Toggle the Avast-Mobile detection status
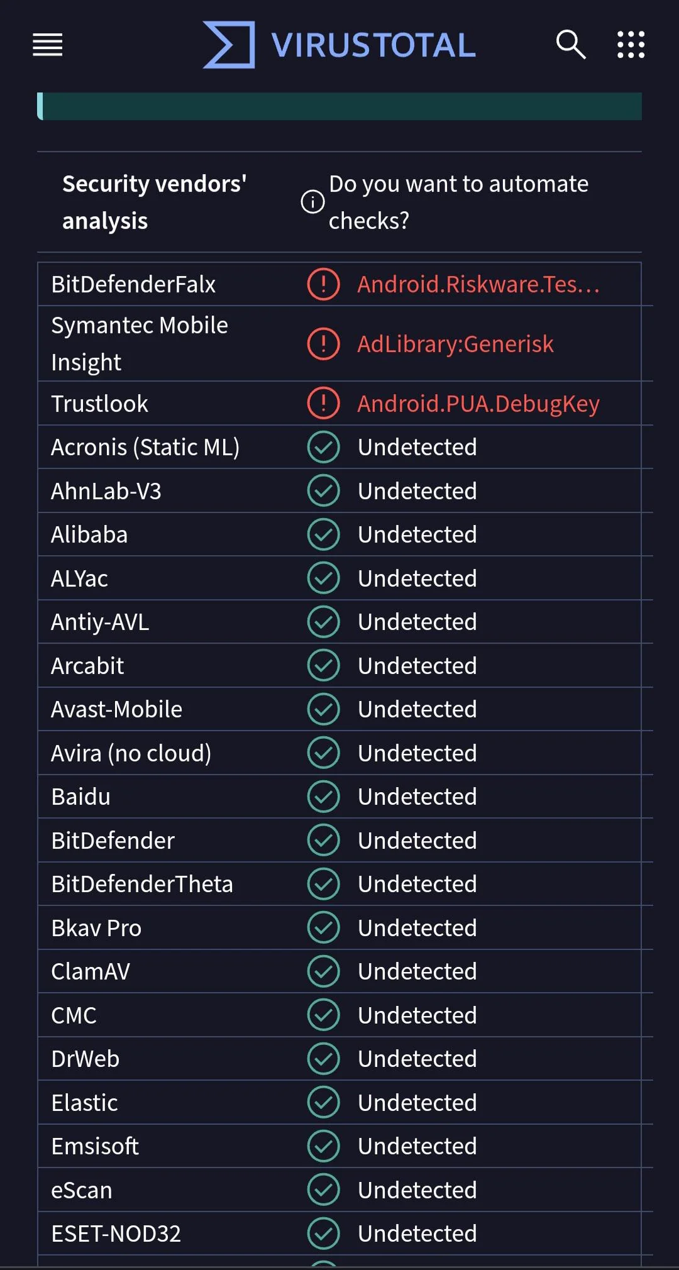Screen dimensions: 679x1270 [323, 709]
